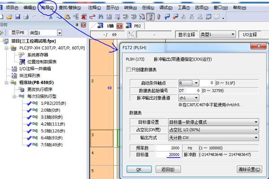The width and height of the screenshot is (269, 179).
Task: Click the undo arrow toolbar icon
Action: point(34,17)
